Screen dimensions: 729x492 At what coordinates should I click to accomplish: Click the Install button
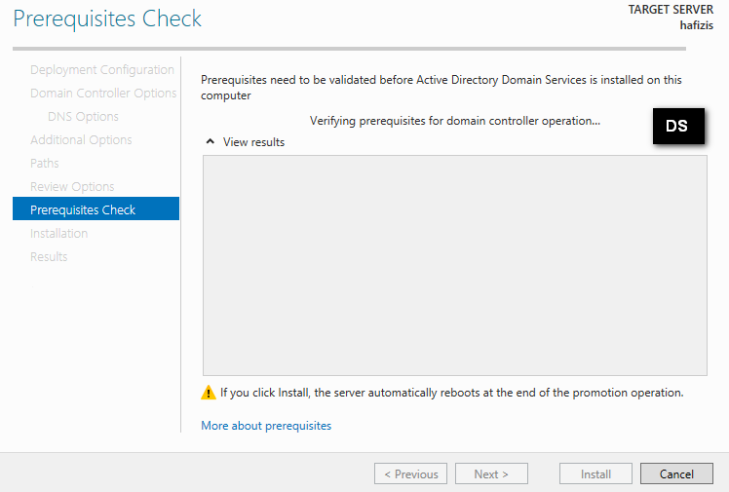[x=595, y=474]
